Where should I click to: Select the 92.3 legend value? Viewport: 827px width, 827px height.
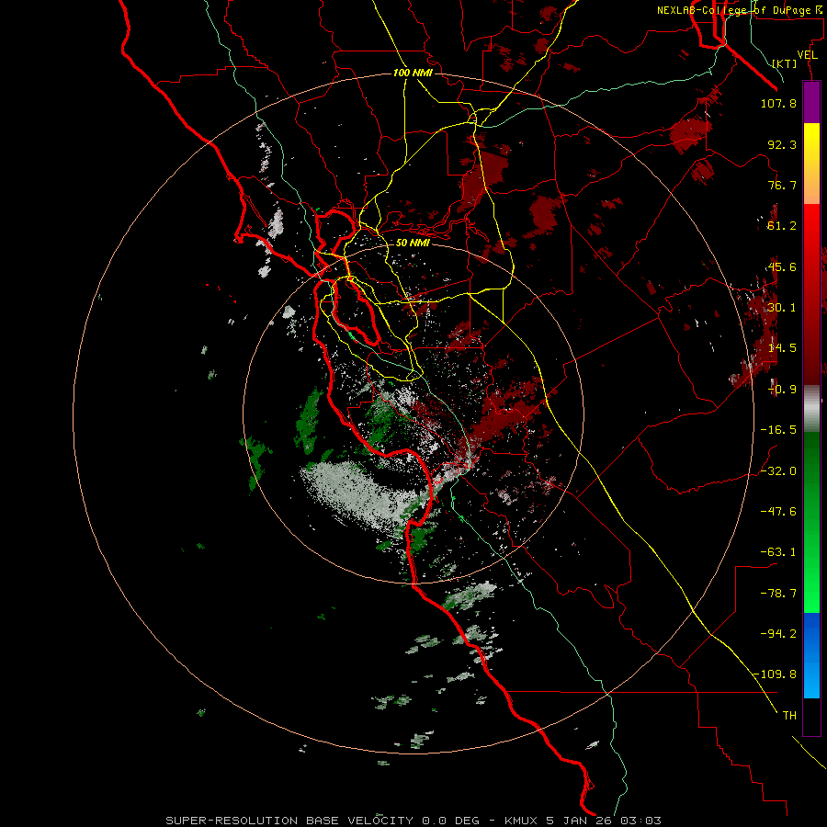click(782, 144)
